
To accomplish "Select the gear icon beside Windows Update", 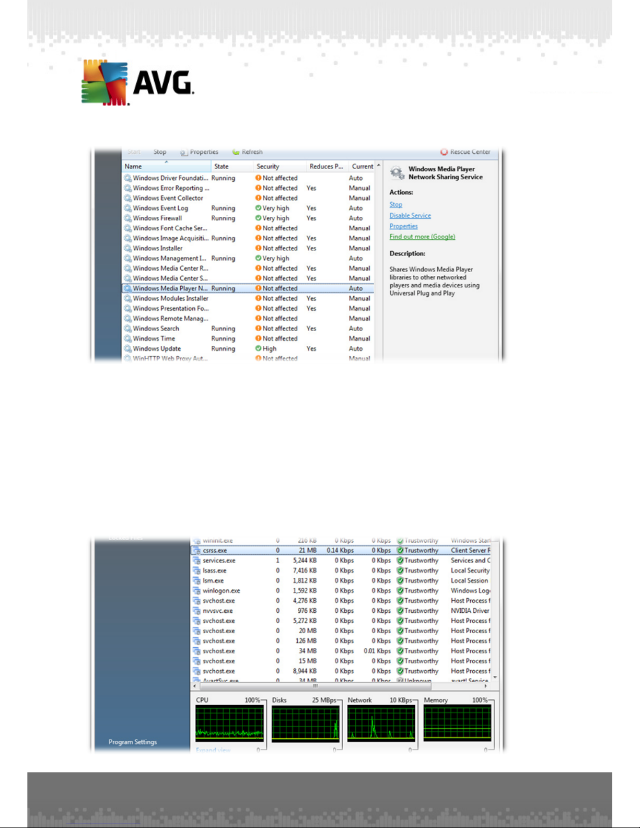I will (x=127, y=348).
